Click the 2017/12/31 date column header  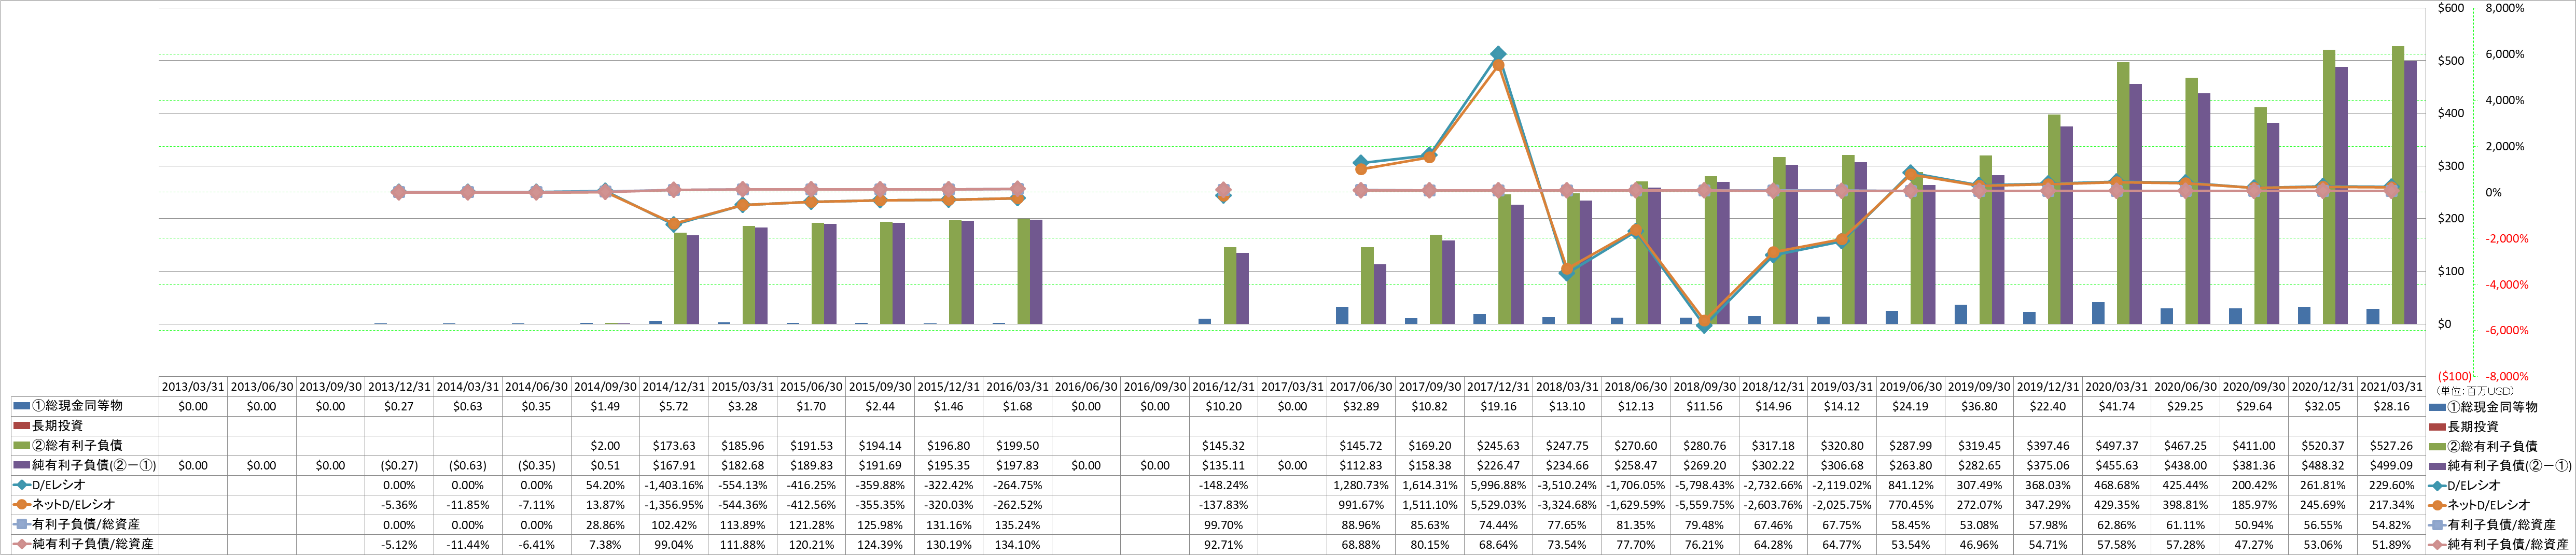(1498, 387)
